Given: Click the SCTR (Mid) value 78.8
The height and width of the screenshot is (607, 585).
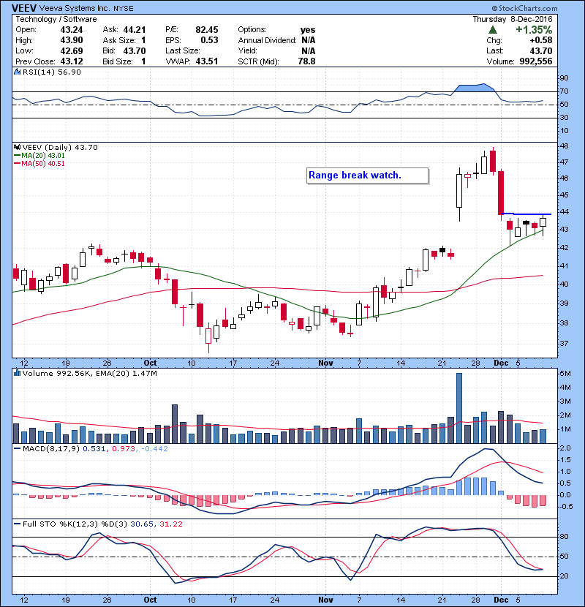Looking at the screenshot, I should [x=306, y=61].
